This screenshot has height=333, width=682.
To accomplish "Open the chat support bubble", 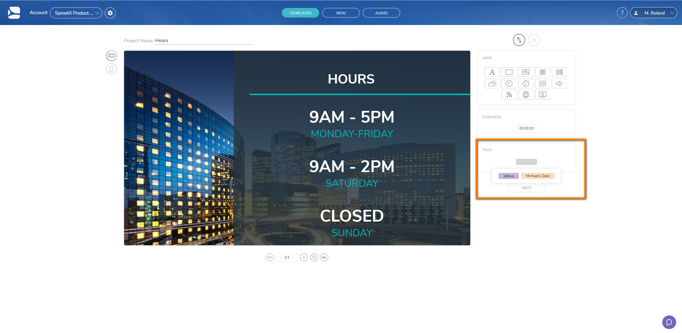I will pos(669,322).
